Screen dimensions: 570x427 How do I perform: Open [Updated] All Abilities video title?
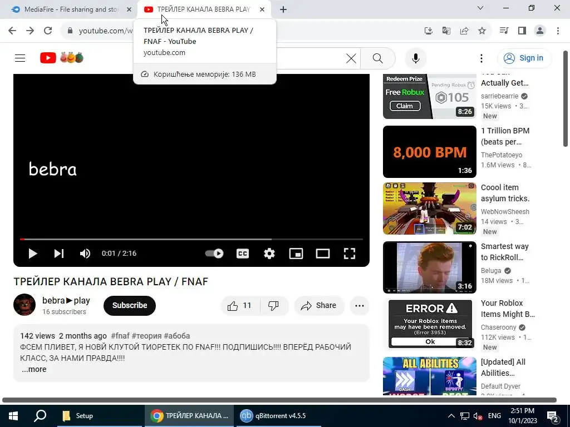(x=503, y=368)
